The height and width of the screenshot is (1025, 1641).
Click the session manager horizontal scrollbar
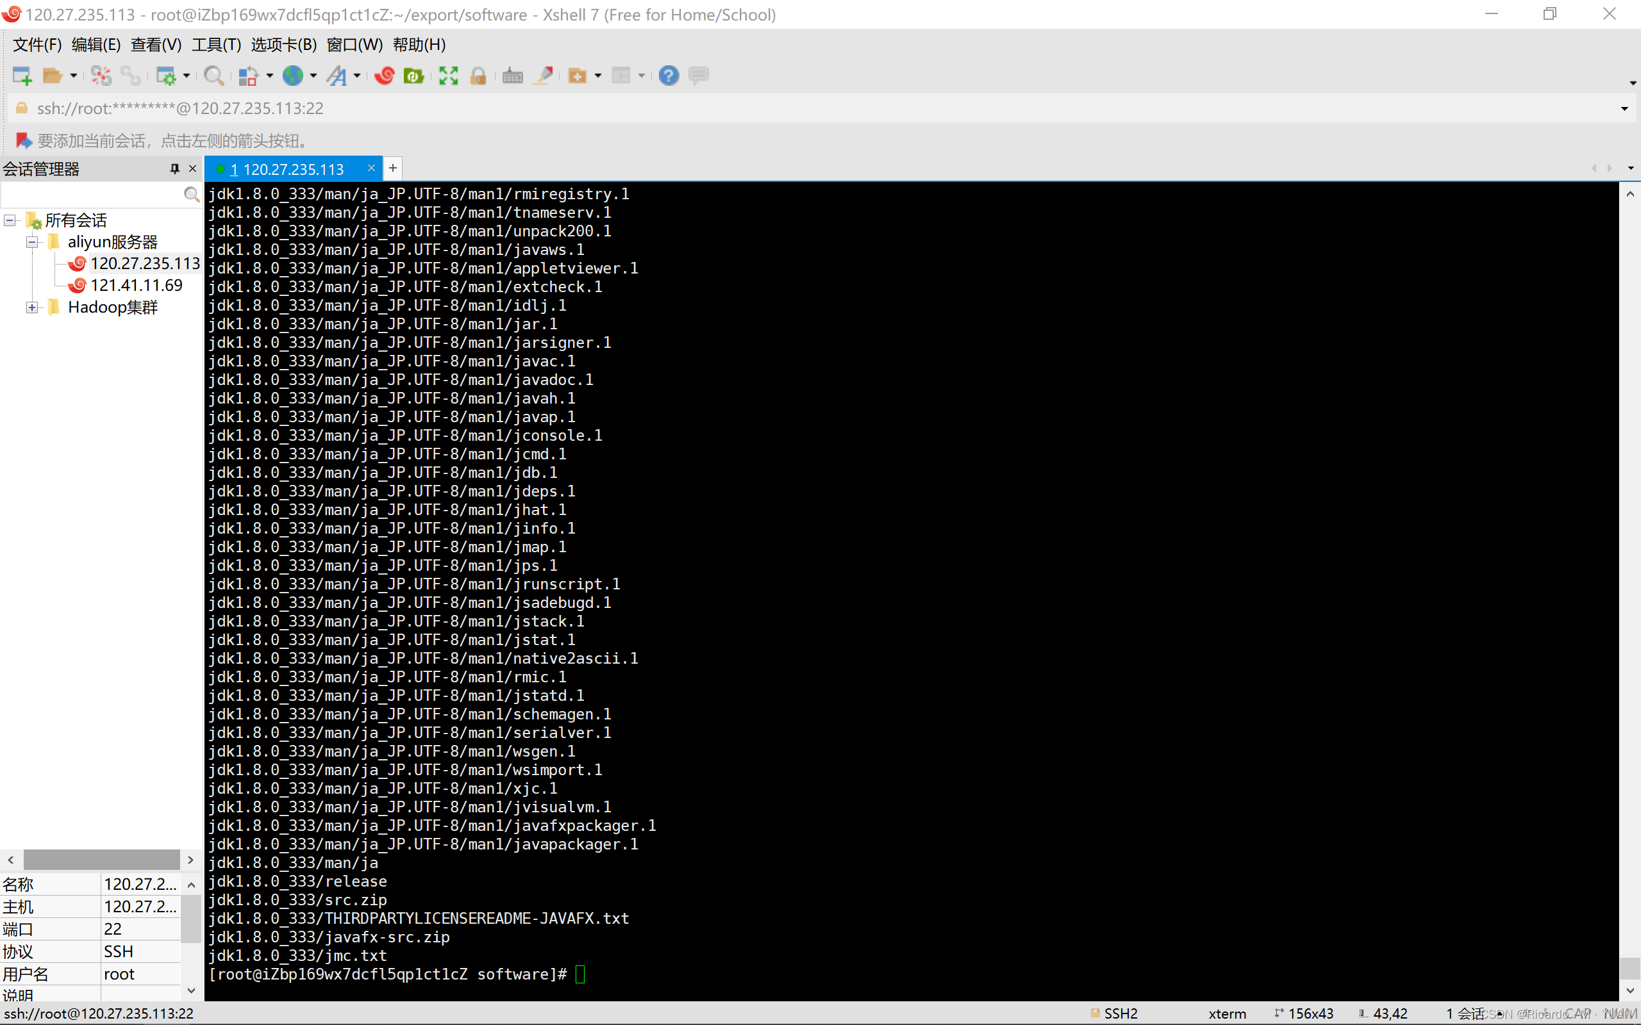(101, 860)
